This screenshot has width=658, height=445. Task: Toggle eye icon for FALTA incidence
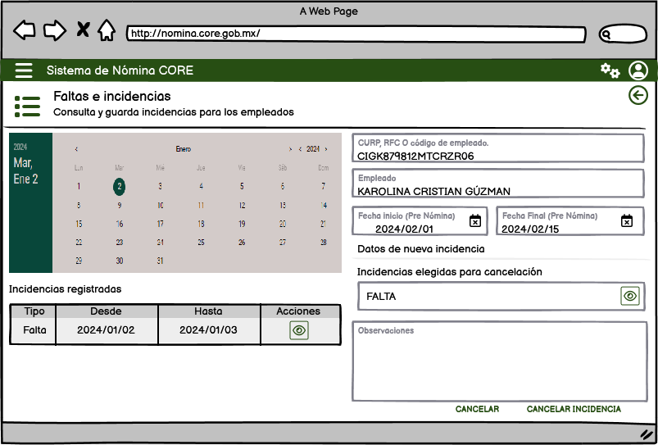click(629, 296)
